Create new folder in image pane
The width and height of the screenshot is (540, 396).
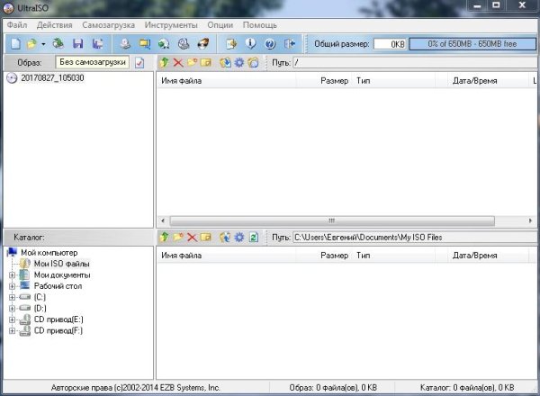pos(193,63)
